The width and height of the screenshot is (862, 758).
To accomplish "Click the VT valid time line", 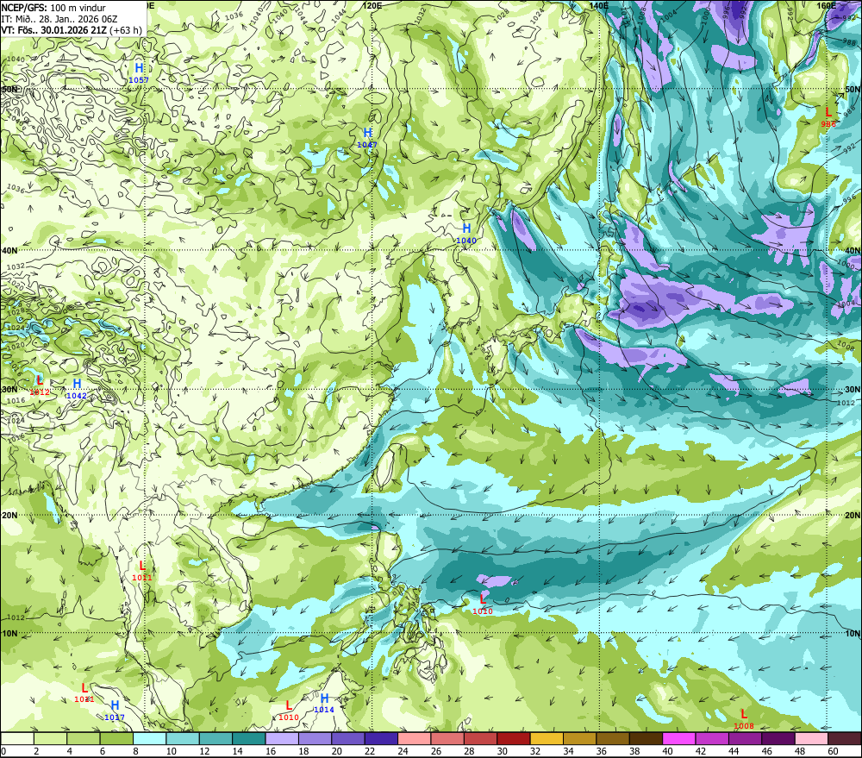I will coord(72,30).
